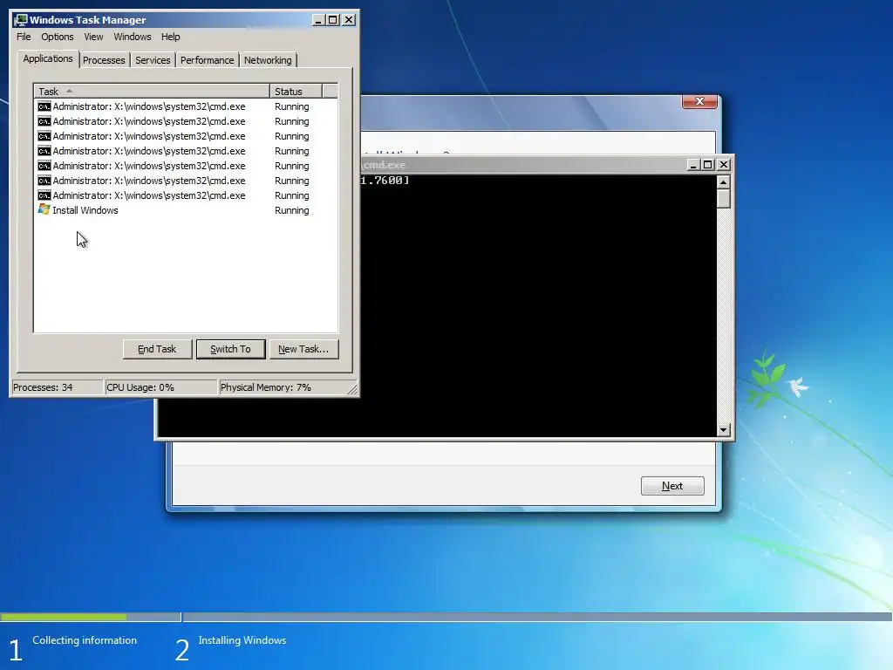
Task: Click cmd.exe scrollbar down arrow
Action: 723,430
